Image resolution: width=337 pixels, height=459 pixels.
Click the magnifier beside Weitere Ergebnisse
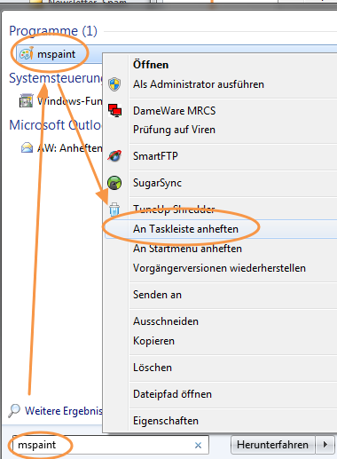[x=14, y=411]
